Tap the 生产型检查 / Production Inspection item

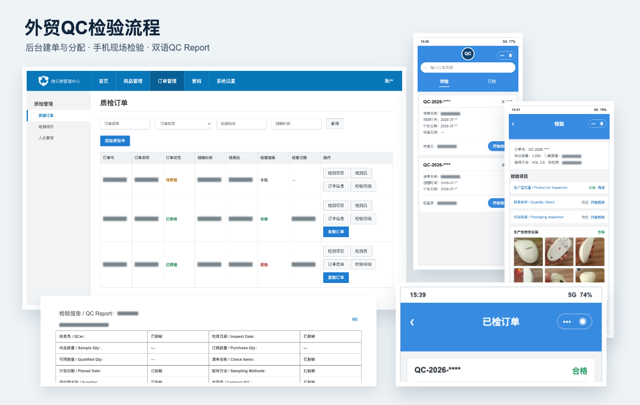(x=540, y=188)
